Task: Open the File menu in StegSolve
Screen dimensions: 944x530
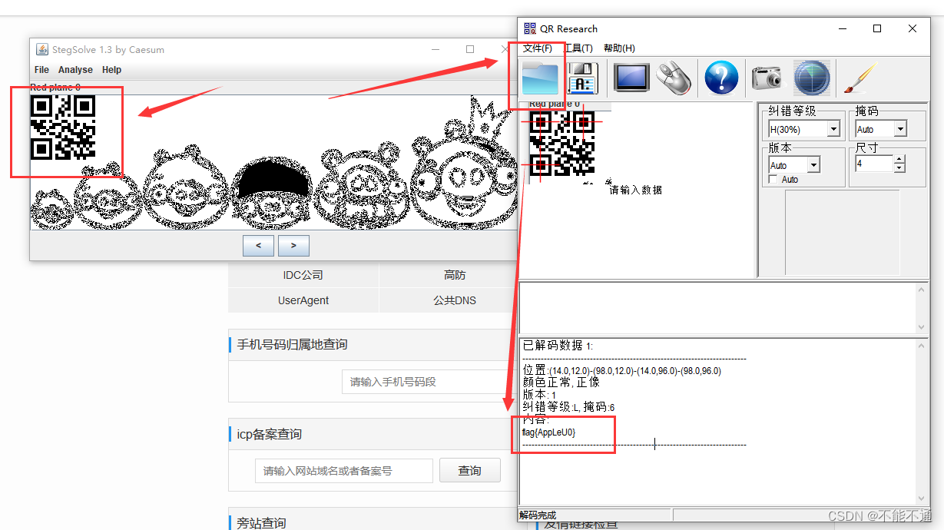Action: click(x=41, y=70)
